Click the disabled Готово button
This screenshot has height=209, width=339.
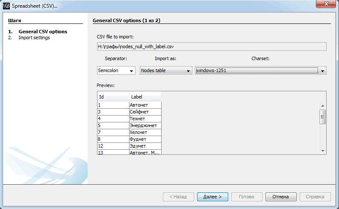[247, 197]
